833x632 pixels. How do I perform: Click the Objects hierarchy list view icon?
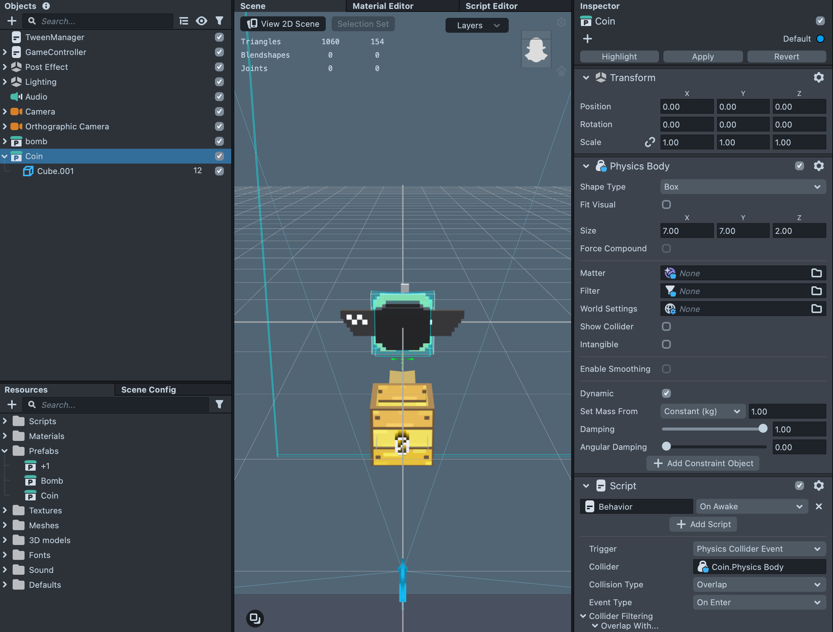pos(184,21)
